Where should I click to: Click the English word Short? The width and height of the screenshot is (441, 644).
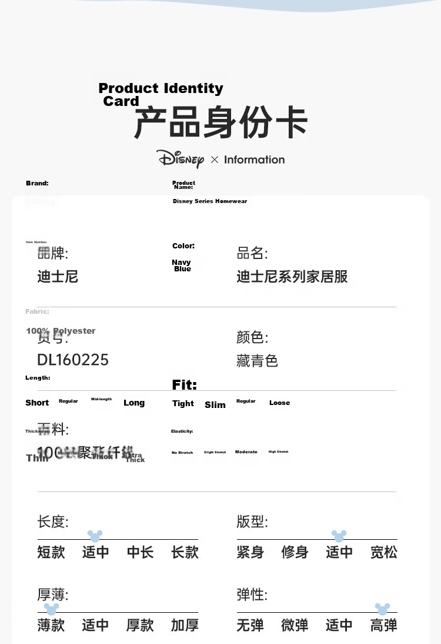pyautogui.click(x=37, y=403)
